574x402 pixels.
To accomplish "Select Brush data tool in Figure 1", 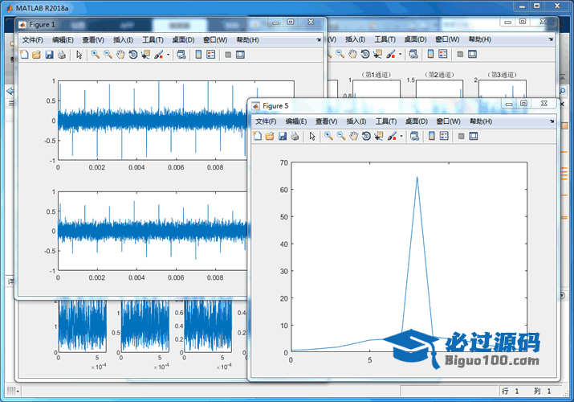I will point(158,55).
